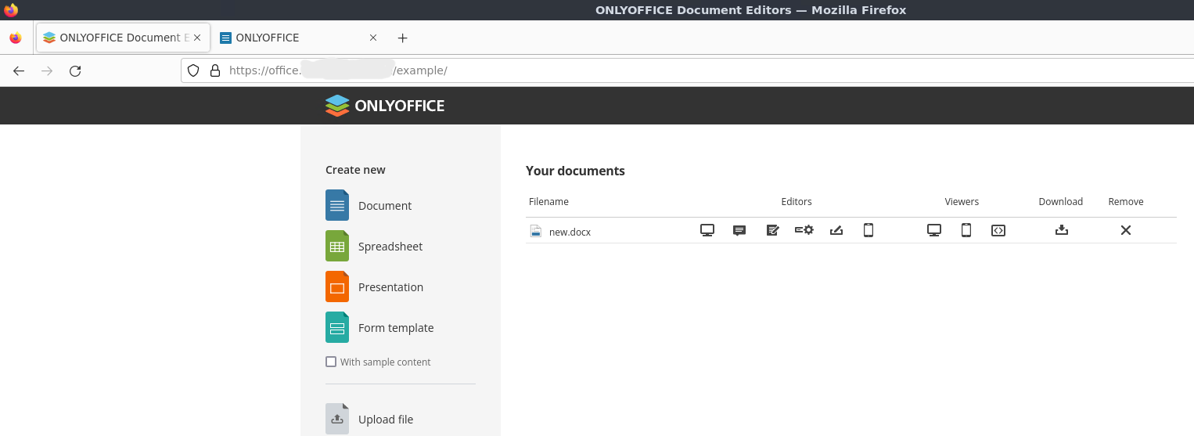1194x436 pixels.
Task: Open new.docx in mobile editor
Action: pyautogui.click(x=868, y=230)
